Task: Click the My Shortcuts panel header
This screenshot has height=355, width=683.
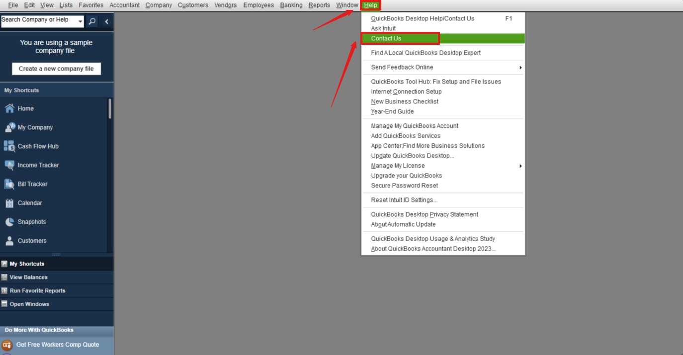Action: click(57, 90)
